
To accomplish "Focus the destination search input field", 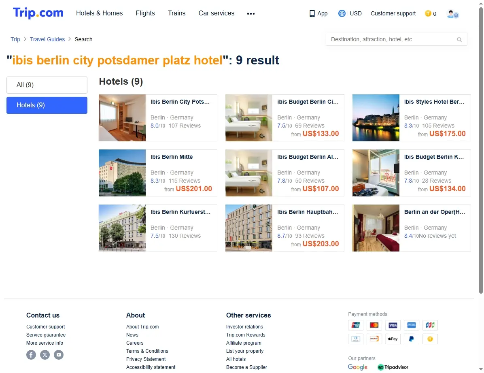I will [x=396, y=40].
